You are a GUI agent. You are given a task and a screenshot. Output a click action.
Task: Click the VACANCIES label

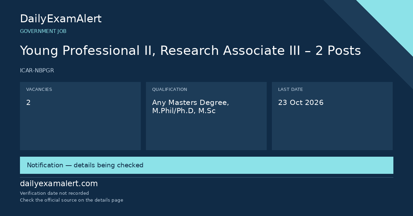pos(39,89)
